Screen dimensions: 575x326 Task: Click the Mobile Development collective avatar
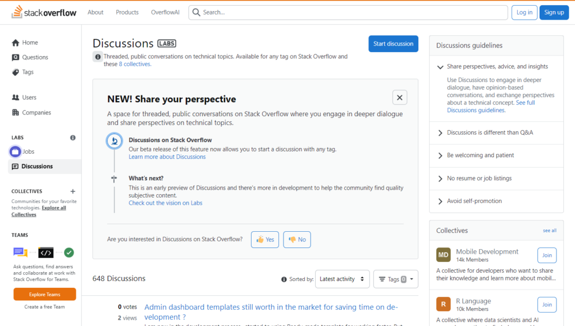coord(443,255)
